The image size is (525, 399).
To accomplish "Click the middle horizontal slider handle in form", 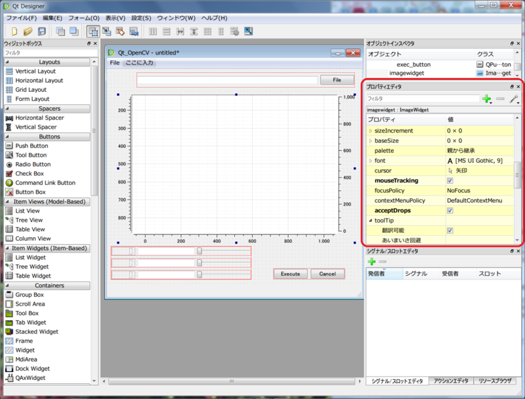I will 199,263.
